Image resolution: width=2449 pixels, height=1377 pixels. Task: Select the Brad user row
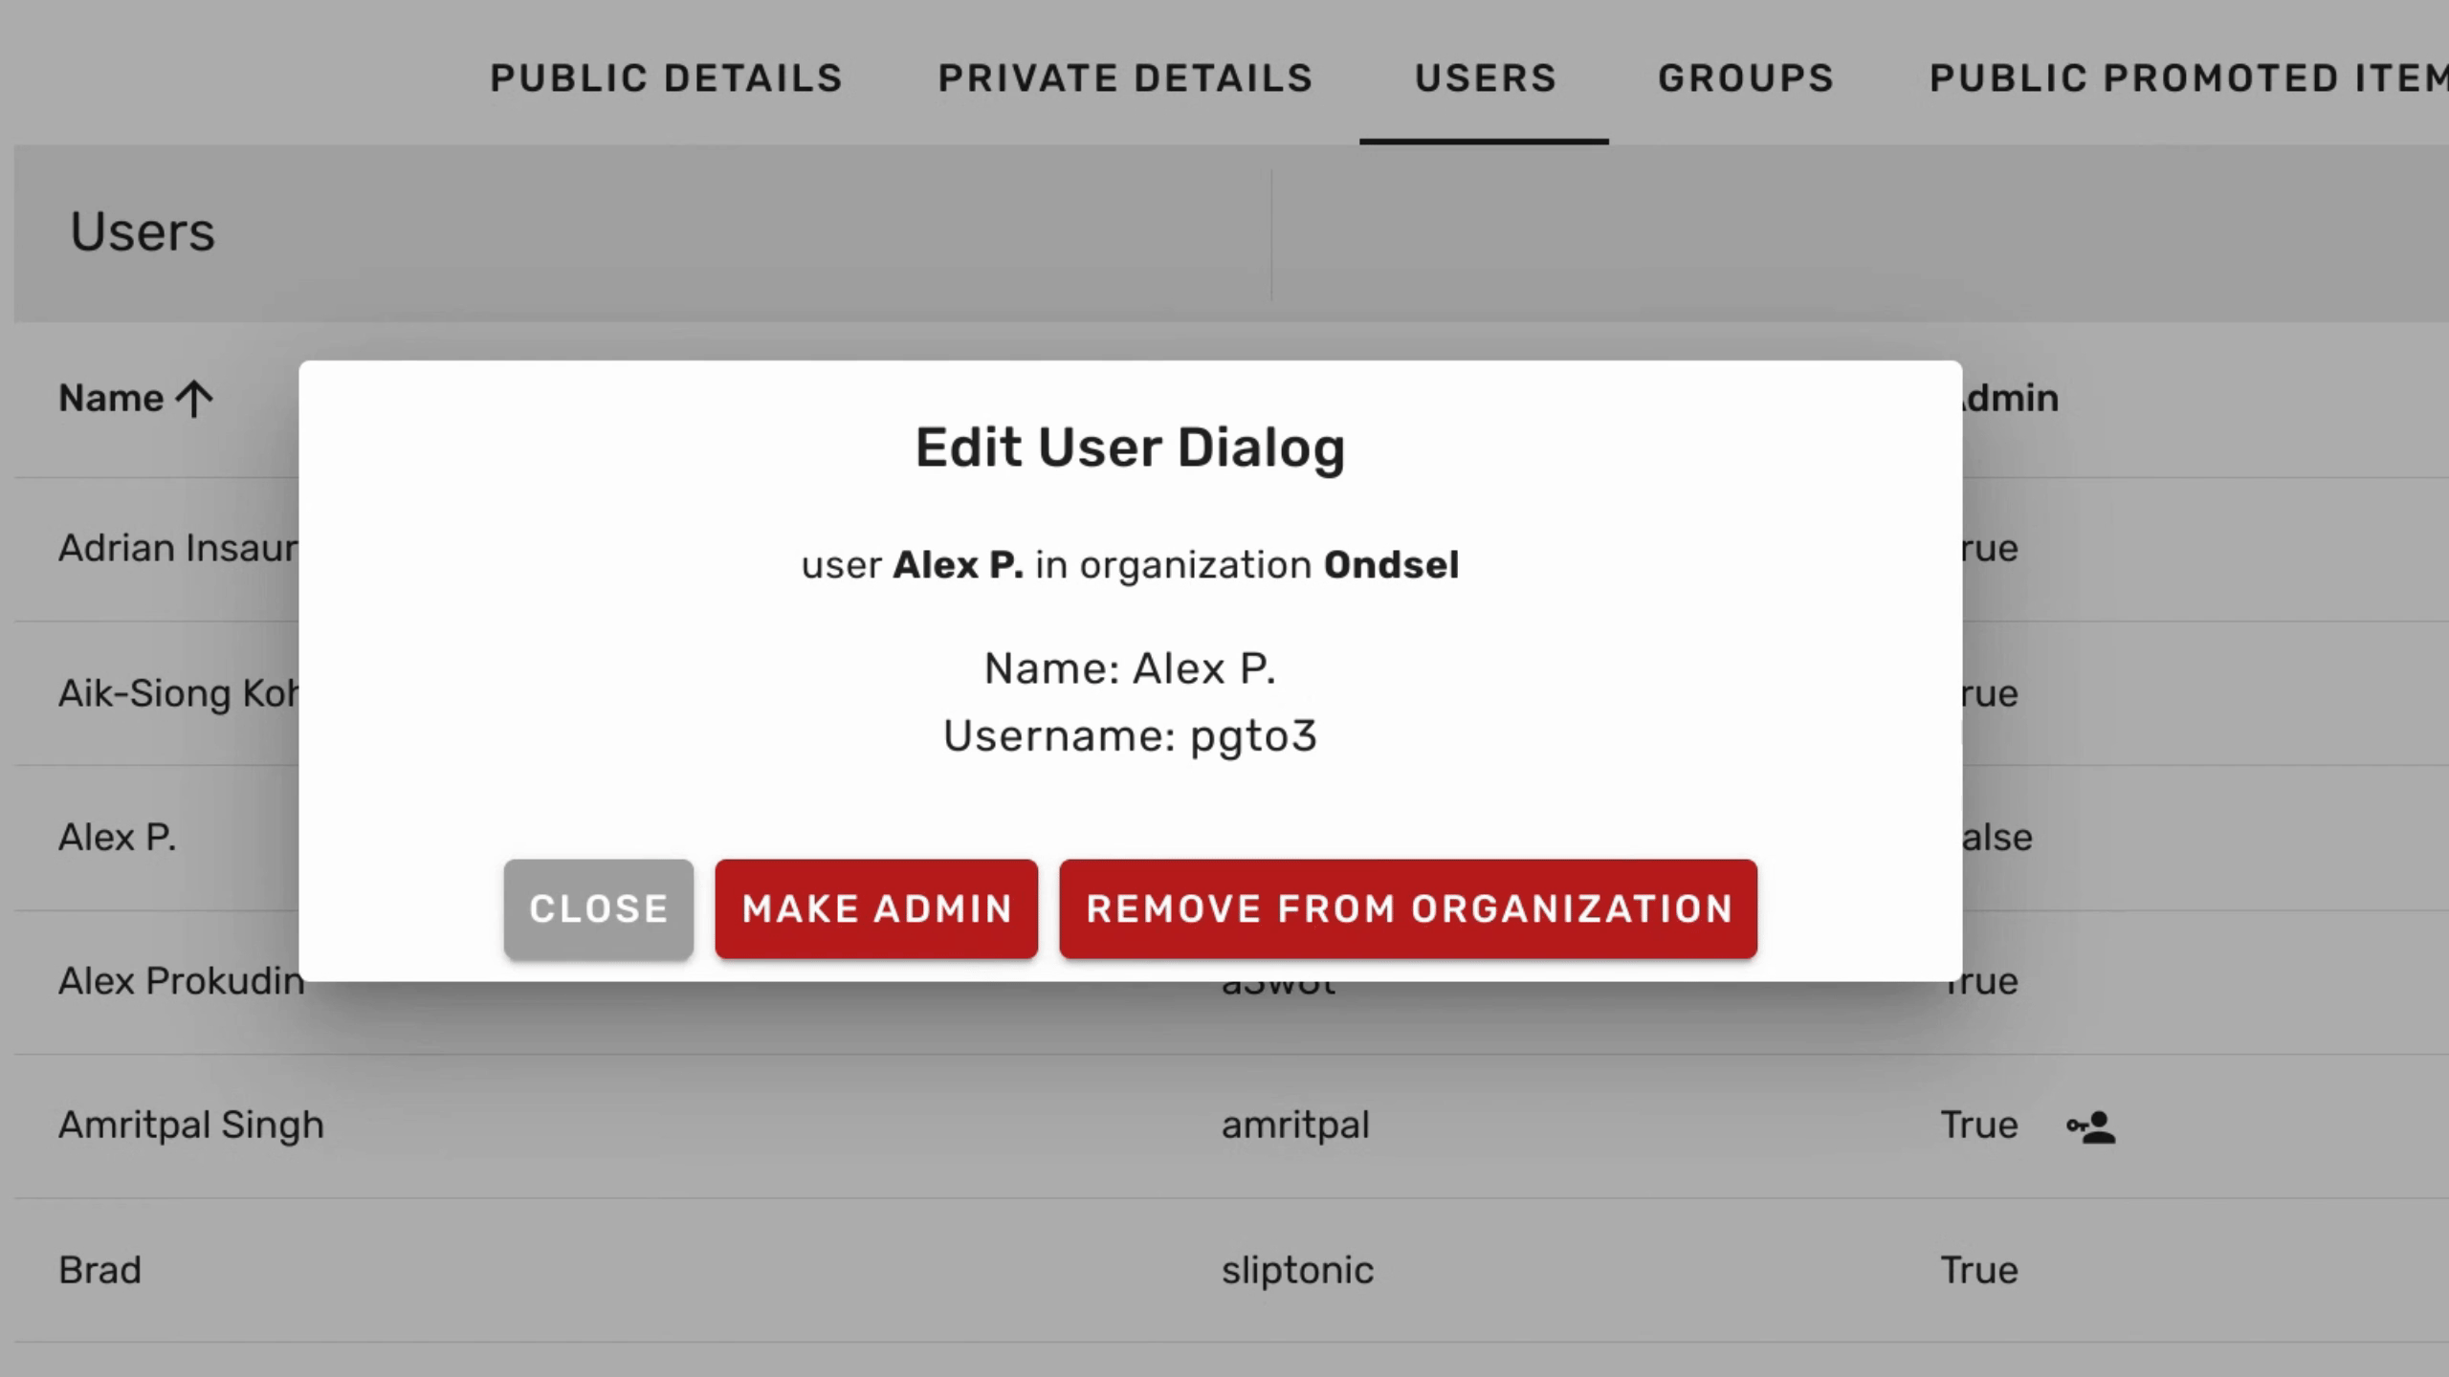(x=99, y=1270)
